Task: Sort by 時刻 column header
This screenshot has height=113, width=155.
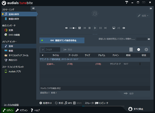Action: pyautogui.click(x=128, y=55)
